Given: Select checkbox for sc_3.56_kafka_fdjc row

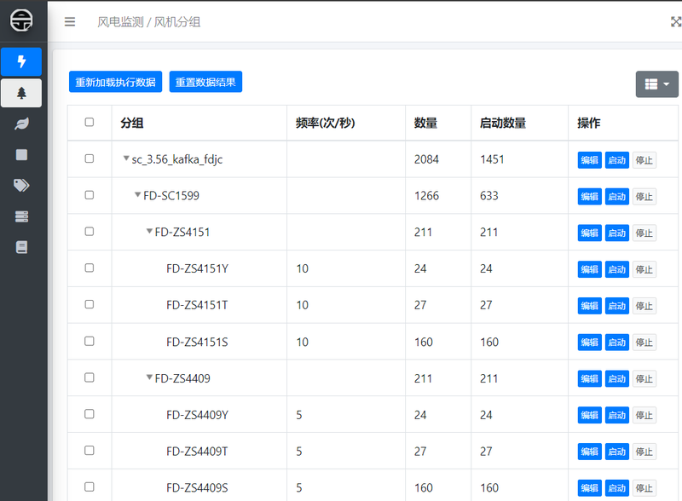Looking at the screenshot, I should pyautogui.click(x=90, y=159).
